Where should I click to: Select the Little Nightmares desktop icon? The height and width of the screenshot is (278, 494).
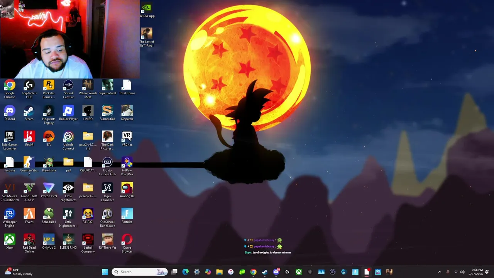68,193
